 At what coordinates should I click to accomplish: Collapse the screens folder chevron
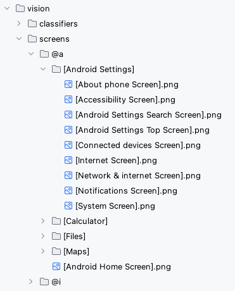(19, 39)
